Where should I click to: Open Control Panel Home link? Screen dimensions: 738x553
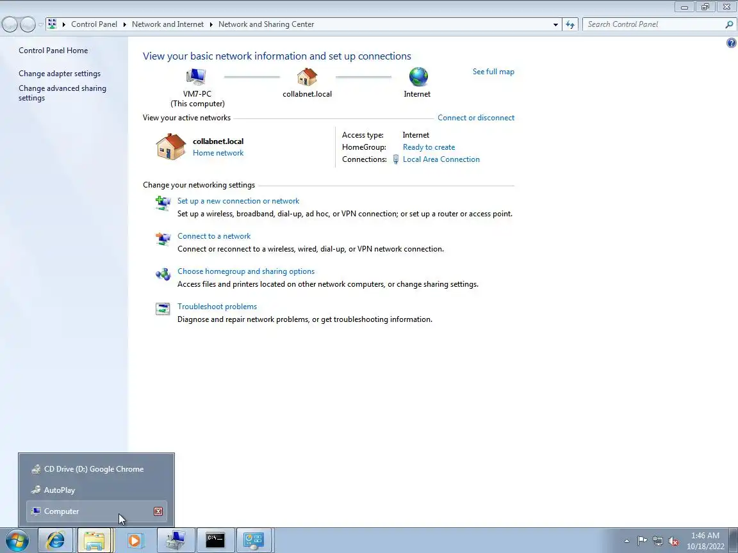[53, 51]
